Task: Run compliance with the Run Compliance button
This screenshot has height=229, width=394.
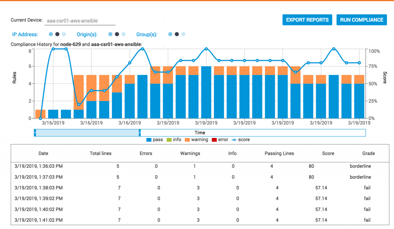Action: [x=362, y=20]
